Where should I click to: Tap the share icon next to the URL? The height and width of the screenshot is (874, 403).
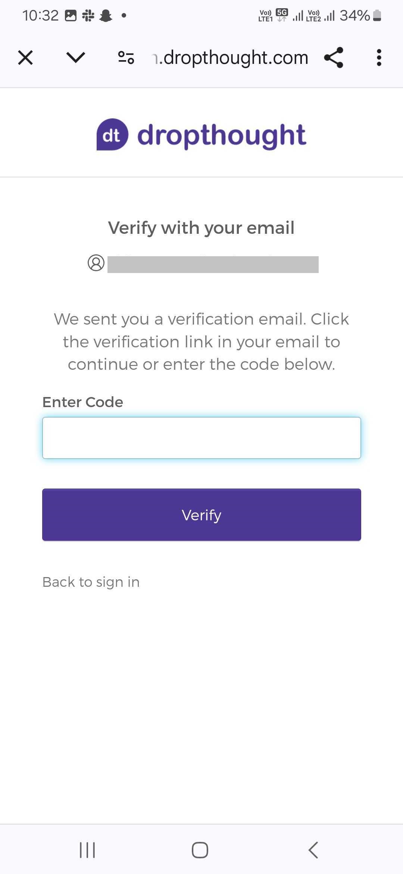point(333,58)
